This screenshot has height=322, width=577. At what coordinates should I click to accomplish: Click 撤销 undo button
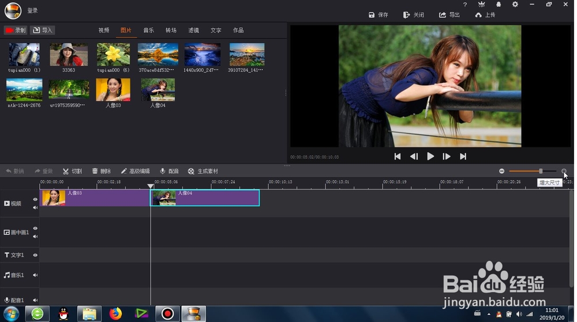15,171
